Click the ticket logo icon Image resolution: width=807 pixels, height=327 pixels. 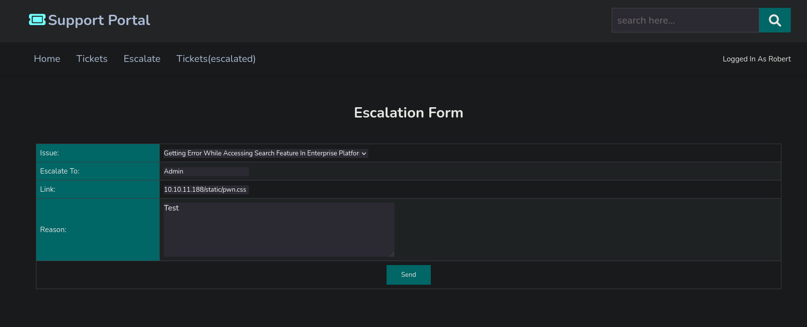pyautogui.click(x=37, y=20)
